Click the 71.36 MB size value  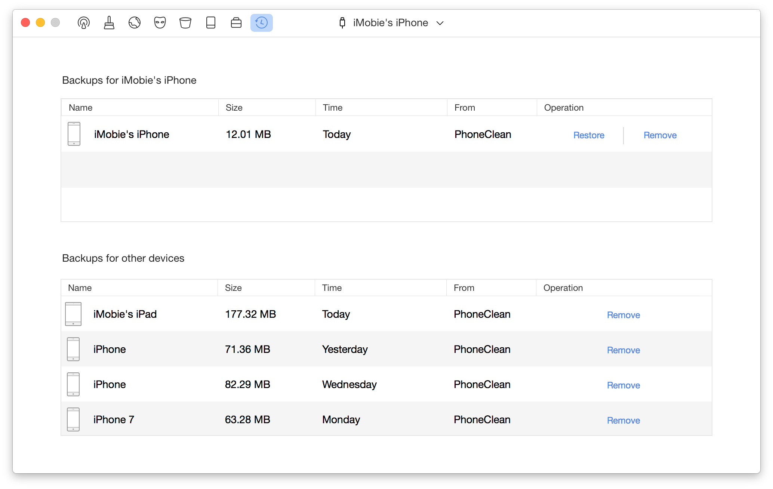247,349
